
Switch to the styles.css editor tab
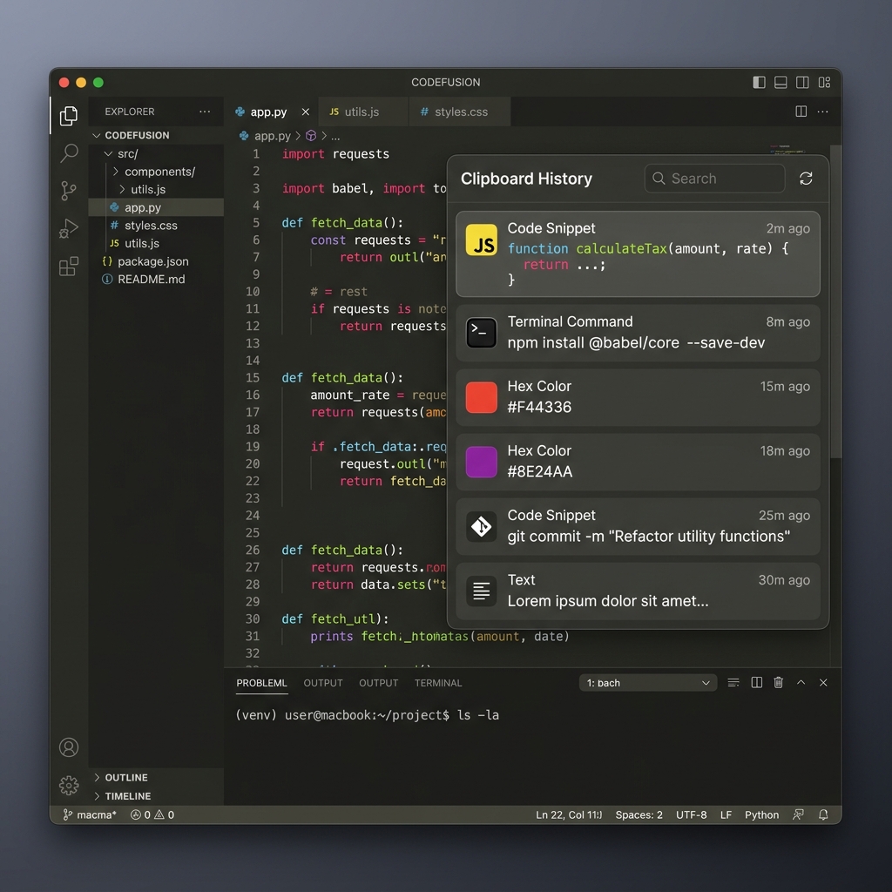tap(460, 112)
